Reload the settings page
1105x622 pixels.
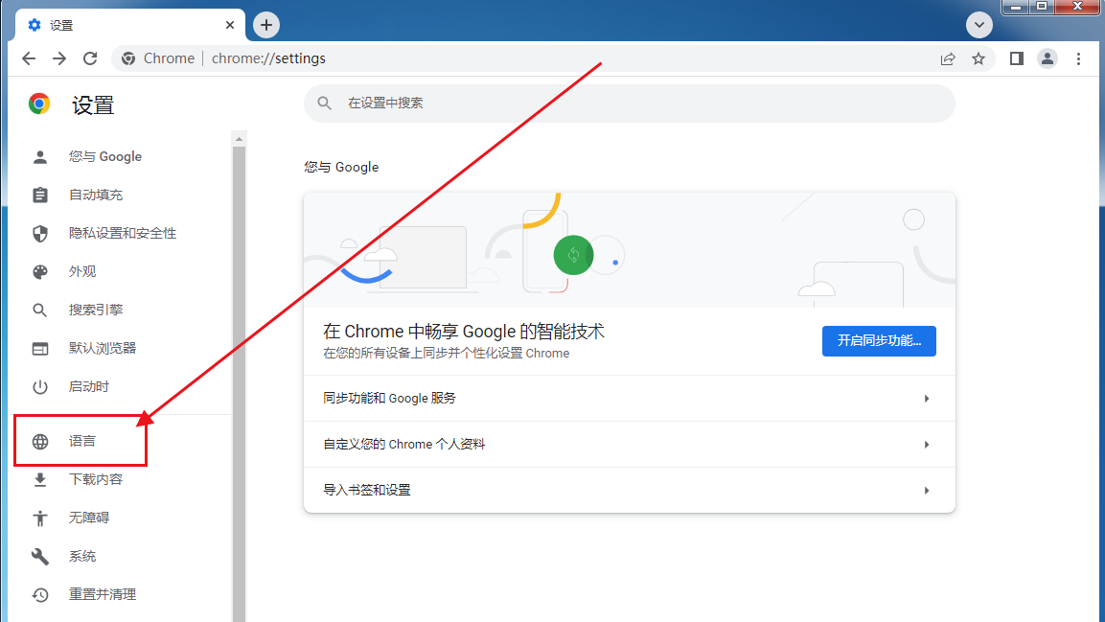90,58
